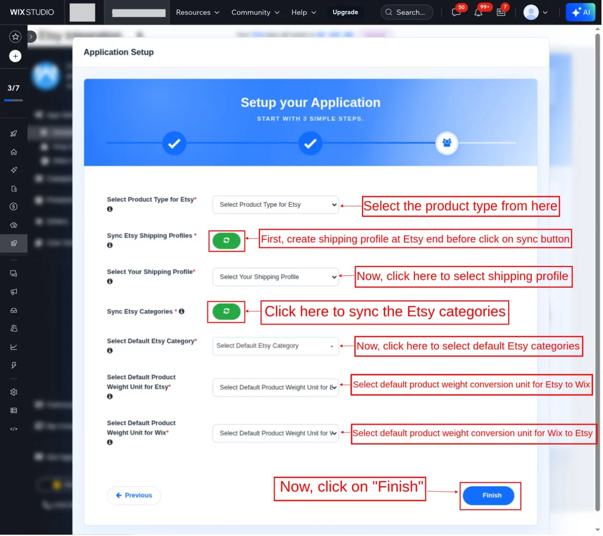The height and width of the screenshot is (536, 603).
Task: Open the dollar sign payments sidebar icon
Action: tap(14, 207)
